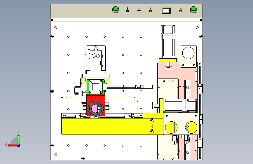Select the beige control panel top surface
This screenshot has height=164, width=253.
[x=127, y=11]
